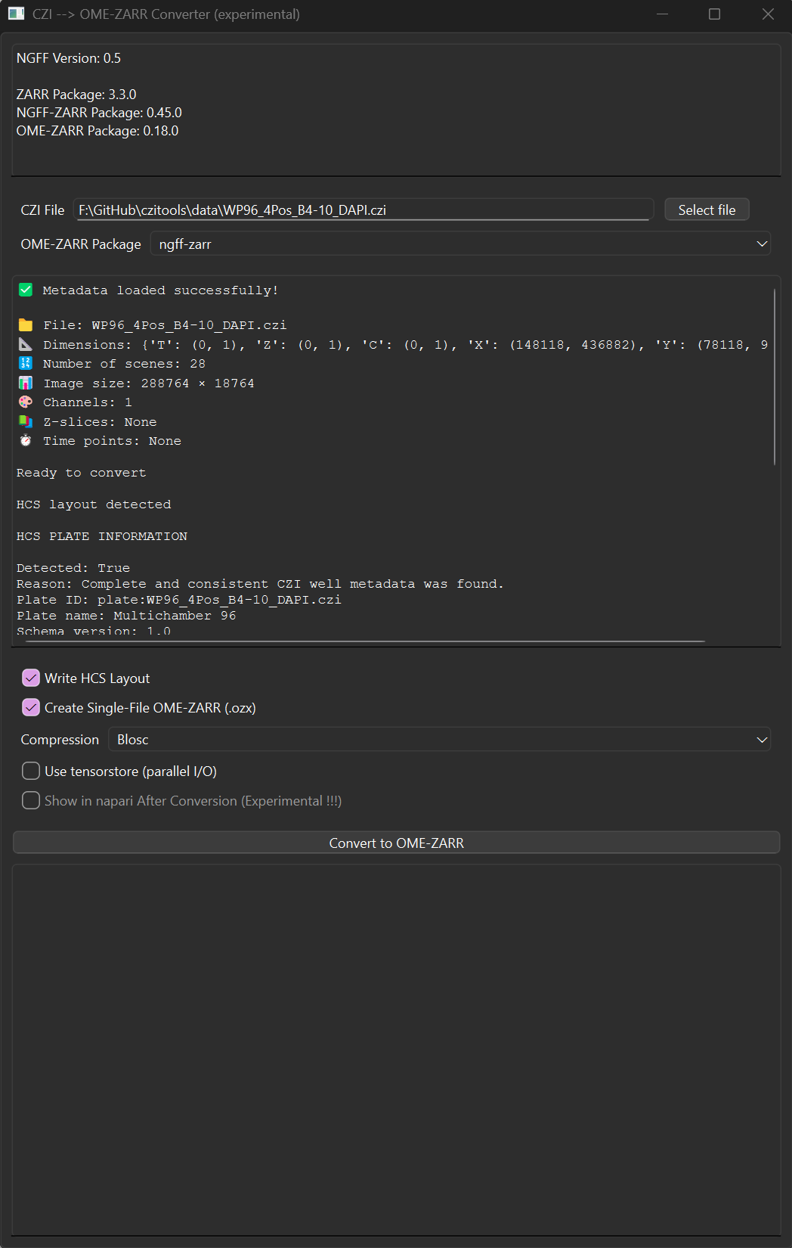Click the numbers icon beside Number of scenes
The height and width of the screenshot is (1248, 792).
pyautogui.click(x=26, y=363)
